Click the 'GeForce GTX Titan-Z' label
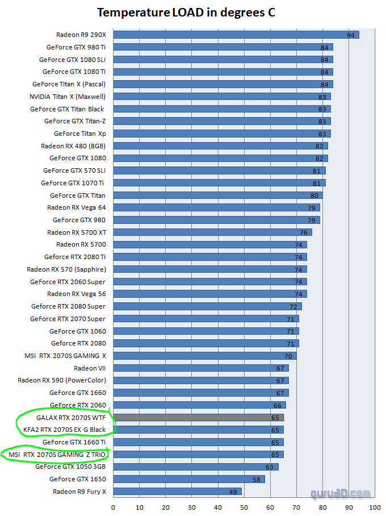Image resolution: width=386 pixels, height=516 pixels. [75, 121]
